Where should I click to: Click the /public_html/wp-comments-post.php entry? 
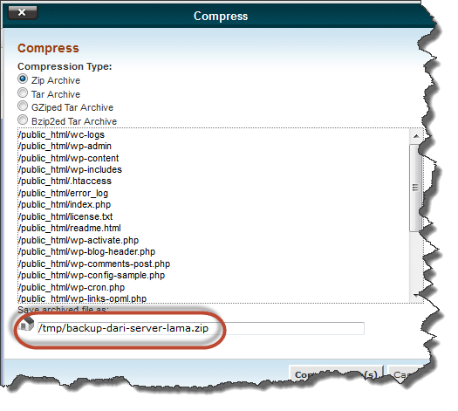[94, 264]
